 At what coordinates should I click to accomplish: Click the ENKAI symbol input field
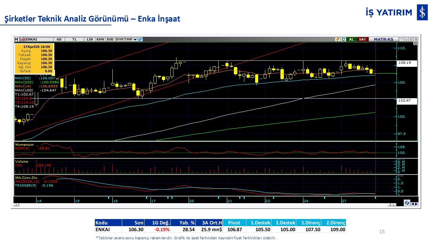(39, 39)
